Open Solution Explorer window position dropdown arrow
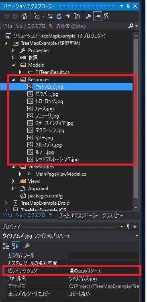Image resolution: width=147 pixels, height=302 pixels. coord(122,6)
